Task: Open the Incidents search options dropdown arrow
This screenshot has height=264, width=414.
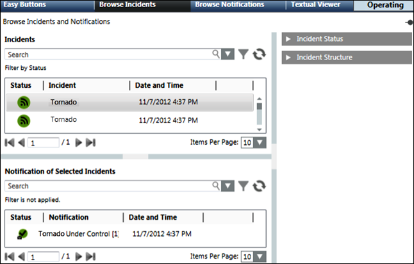Action: click(x=228, y=55)
